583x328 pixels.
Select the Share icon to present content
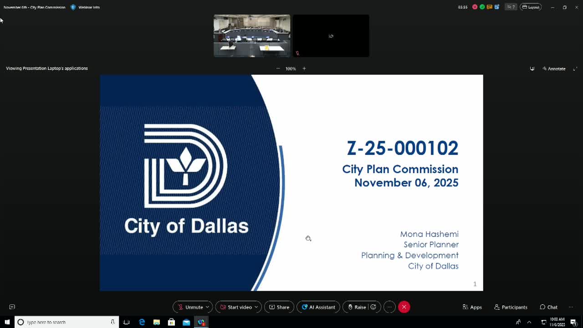pos(279,307)
